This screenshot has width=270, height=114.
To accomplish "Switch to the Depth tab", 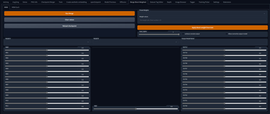I will (x=169, y=2).
